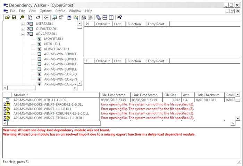Viewport: 243px width, 166px height.
Task: Click the Open file toolbar icon
Action: coord(7,17)
